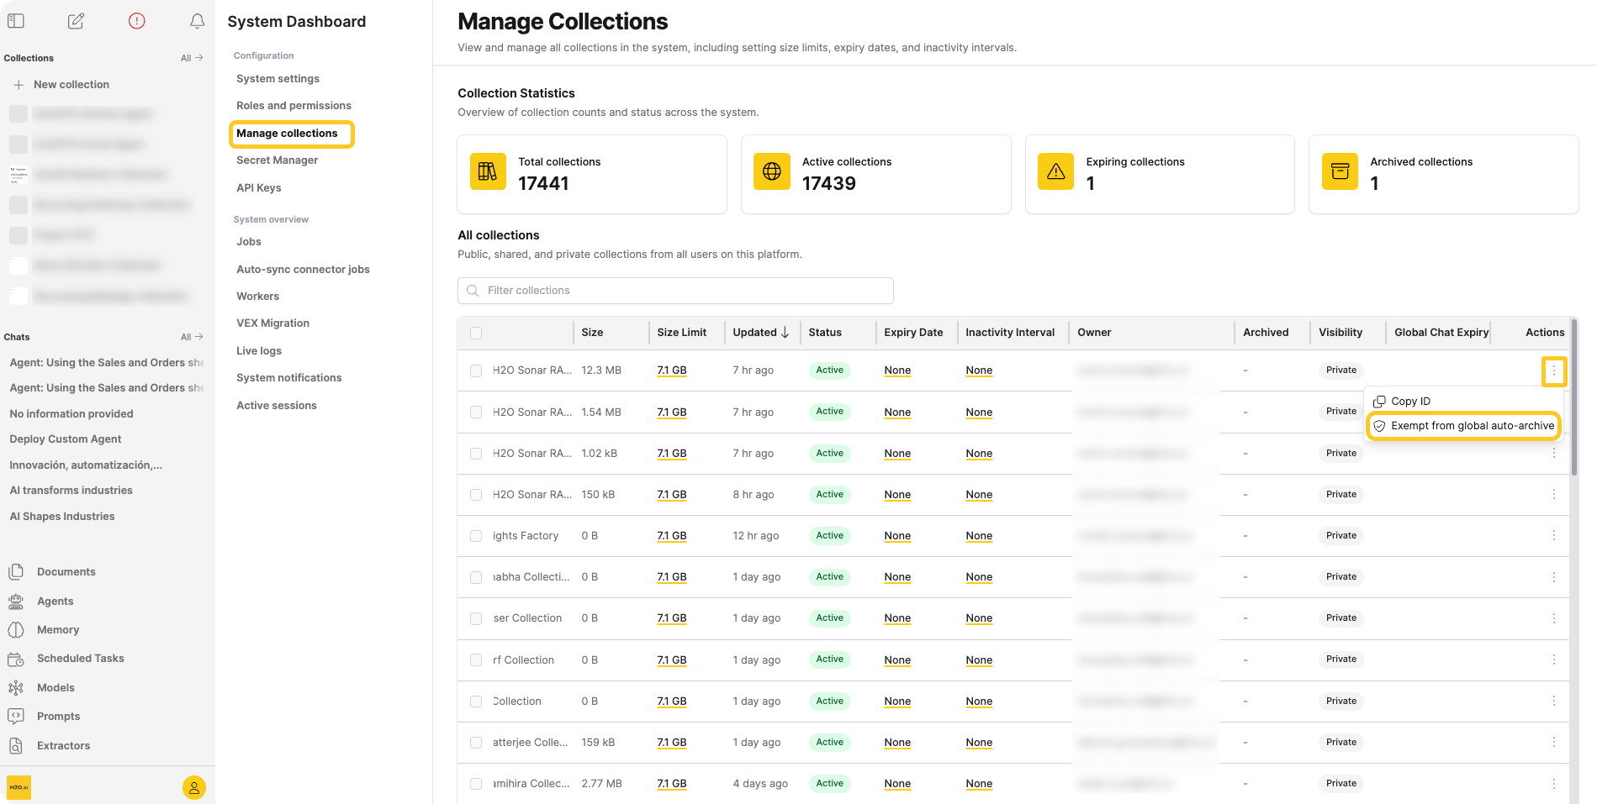
Task: Open notifications bell icon
Action: coord(197,21)
